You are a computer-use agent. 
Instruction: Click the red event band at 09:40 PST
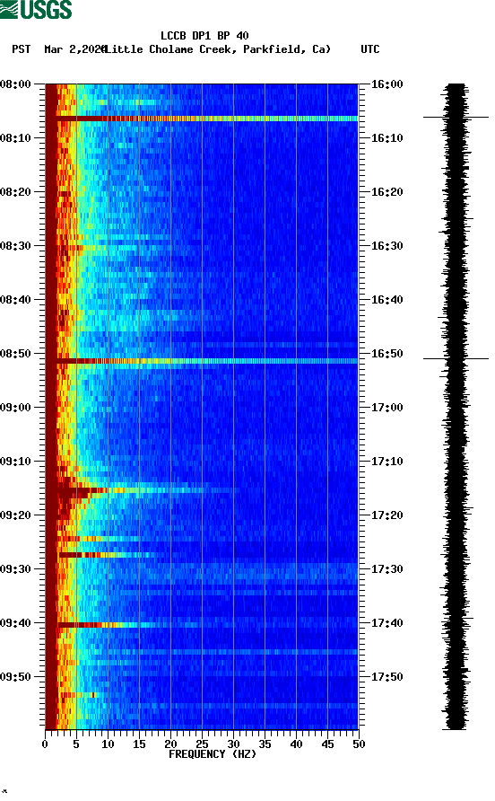[x=82, y=625]
